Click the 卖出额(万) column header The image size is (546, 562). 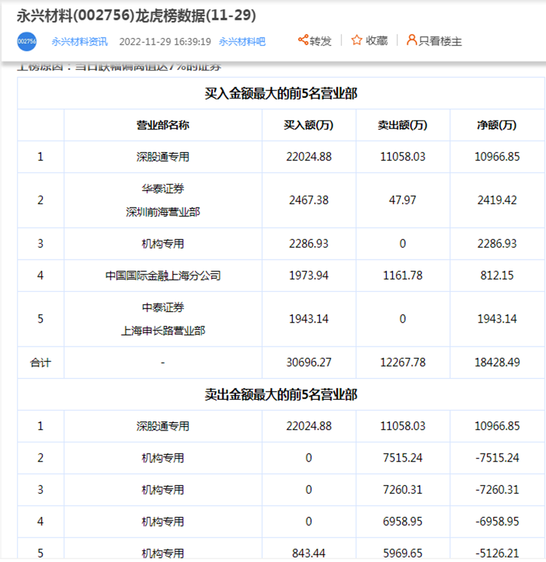403,125
